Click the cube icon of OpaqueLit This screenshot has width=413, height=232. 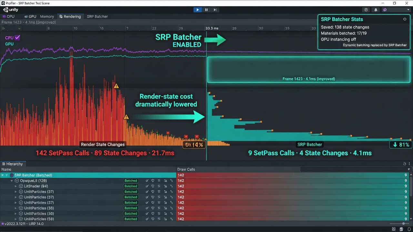pos(17,181)
